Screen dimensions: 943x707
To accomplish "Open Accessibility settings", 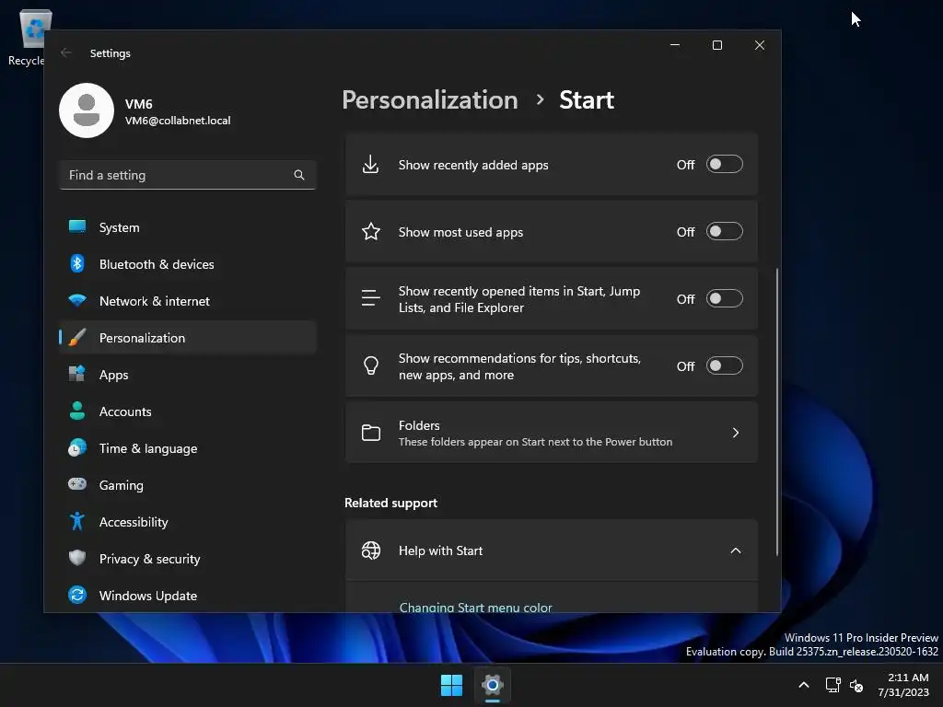I will pos(188,522).
